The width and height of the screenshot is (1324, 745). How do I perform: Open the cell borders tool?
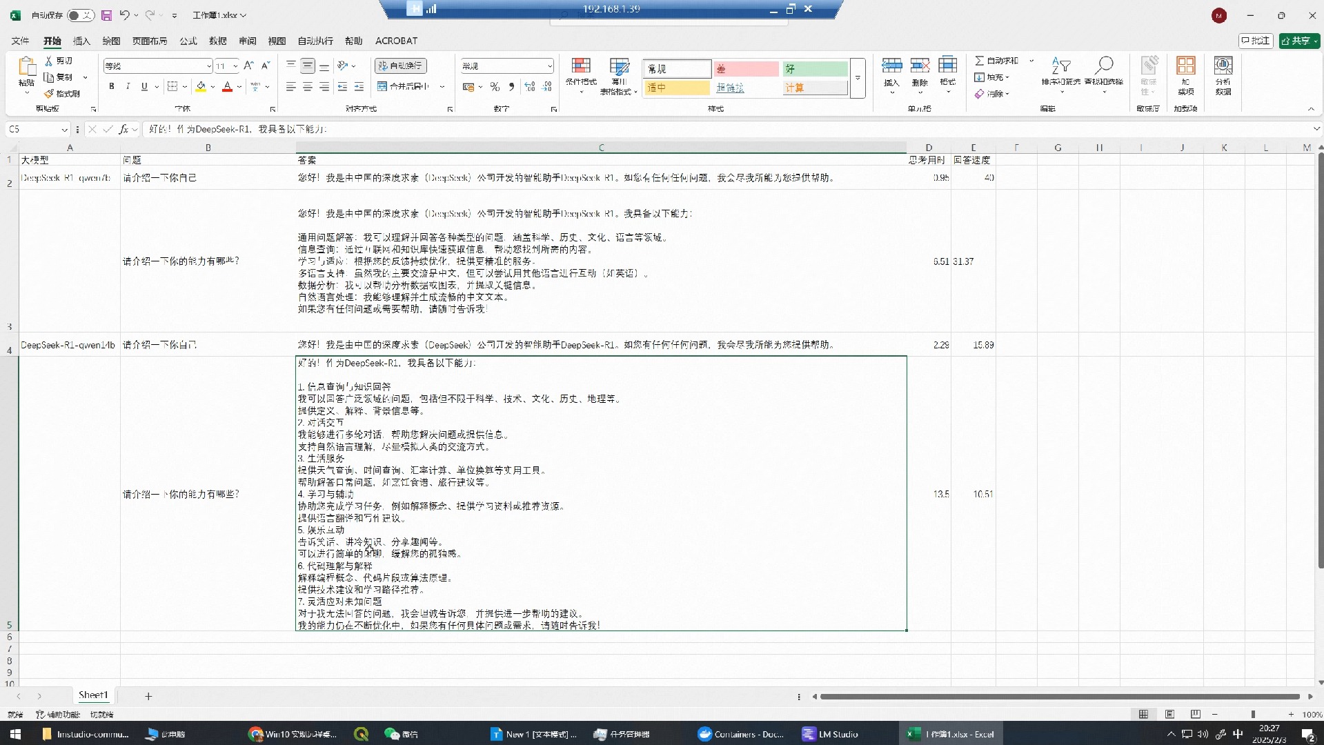click(172, 86)
